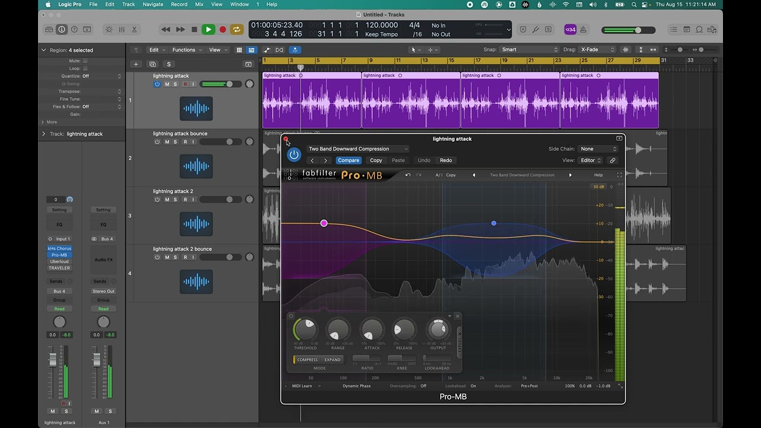Open the Library panel icon
Viewport: 761px width, 428px height.
tap(49, 29)
